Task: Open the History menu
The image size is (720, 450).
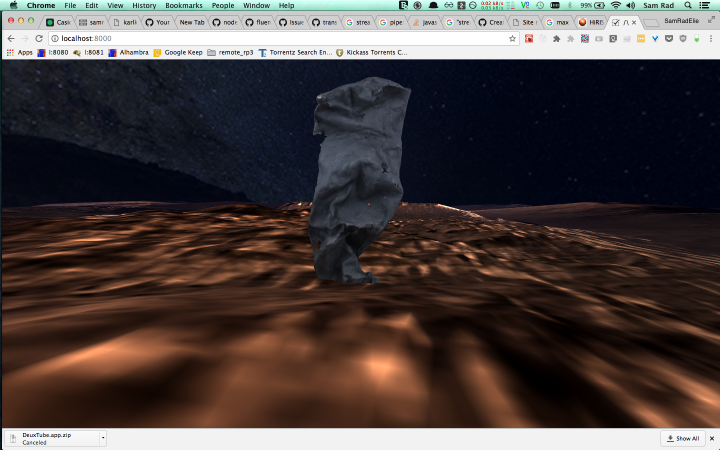Action: point(144,5)
